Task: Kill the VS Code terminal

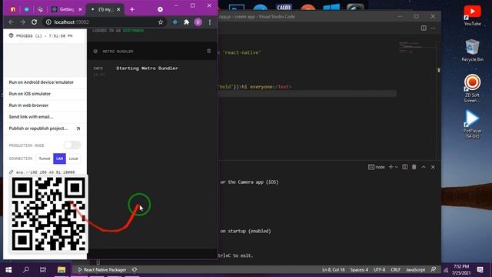Action: tap(414, 167)
